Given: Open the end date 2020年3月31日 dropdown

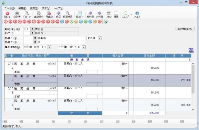Looking at the screenshot, I should click(x=84, y=47).
